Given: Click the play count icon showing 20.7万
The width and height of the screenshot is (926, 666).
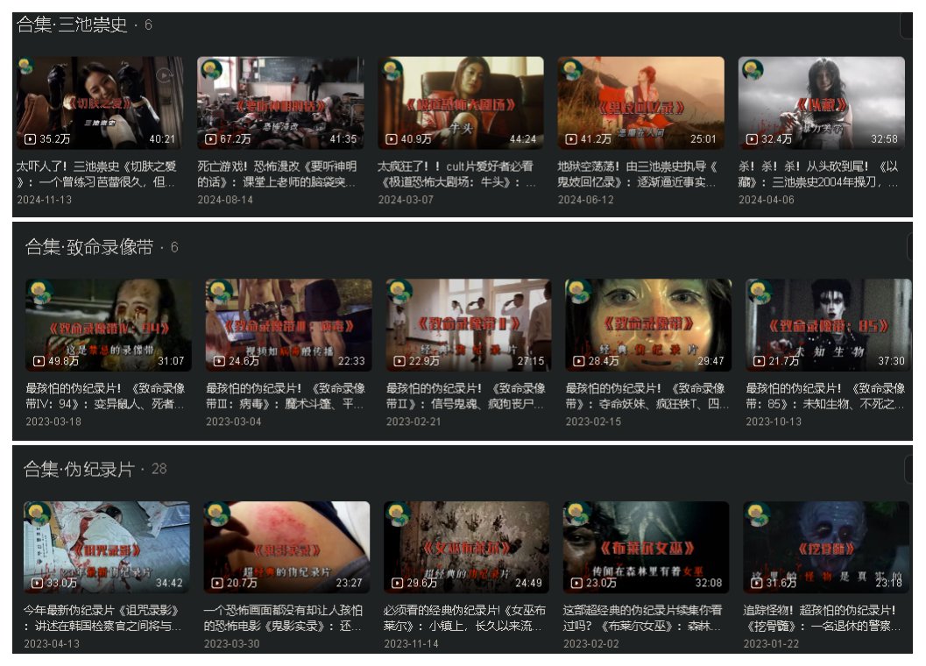Looking at the screenshot, I should [x=216, y=584].
